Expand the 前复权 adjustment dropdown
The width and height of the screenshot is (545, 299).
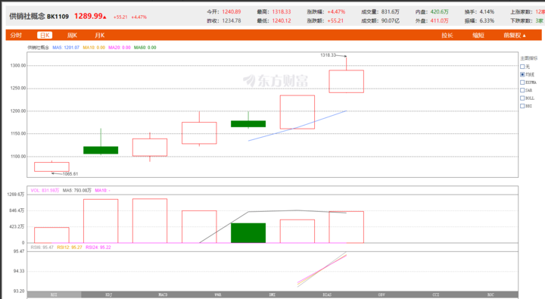[x=515, y=35]
